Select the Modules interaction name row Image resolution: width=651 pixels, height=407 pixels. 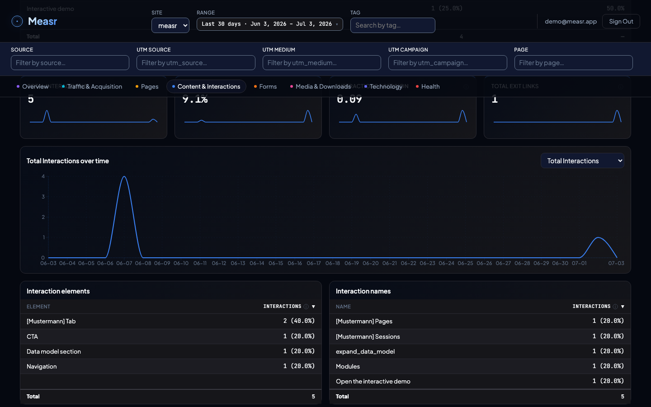click(480, 366)
